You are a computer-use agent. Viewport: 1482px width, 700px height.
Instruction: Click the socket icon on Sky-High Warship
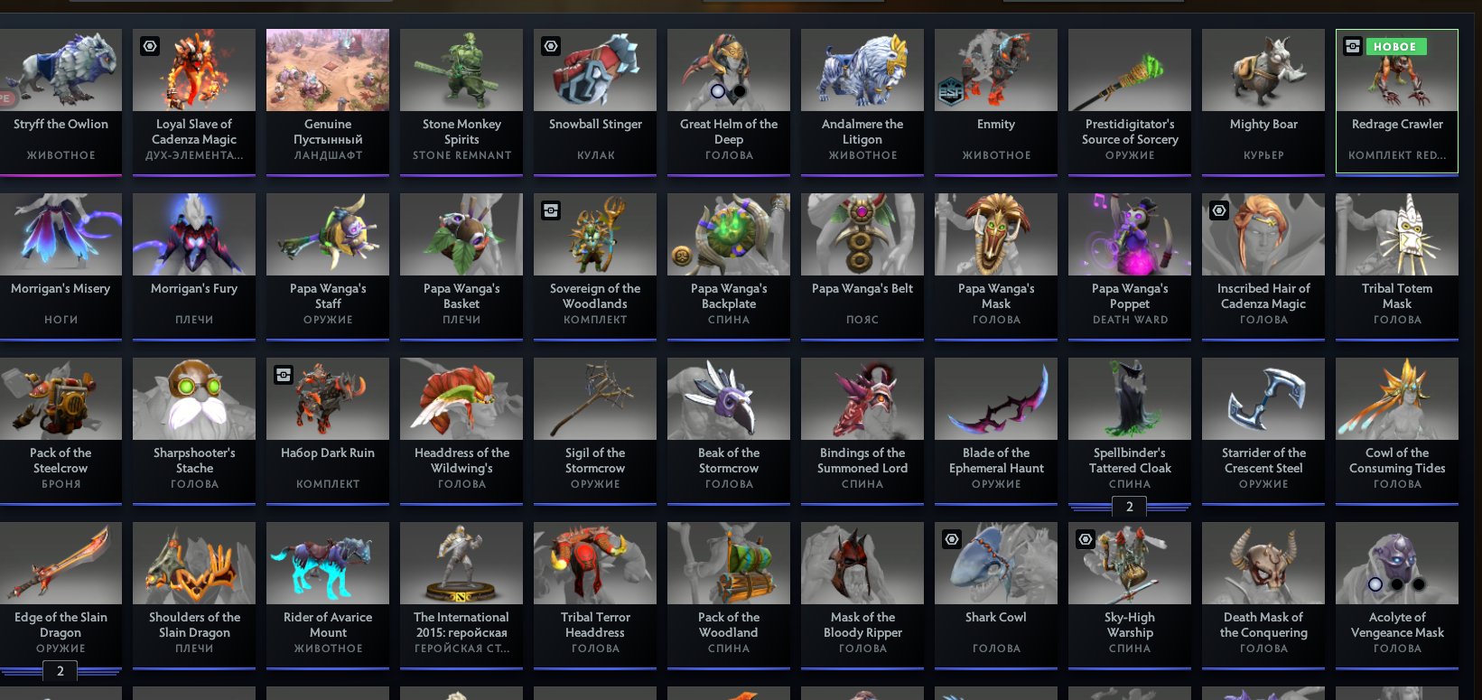1086,539
